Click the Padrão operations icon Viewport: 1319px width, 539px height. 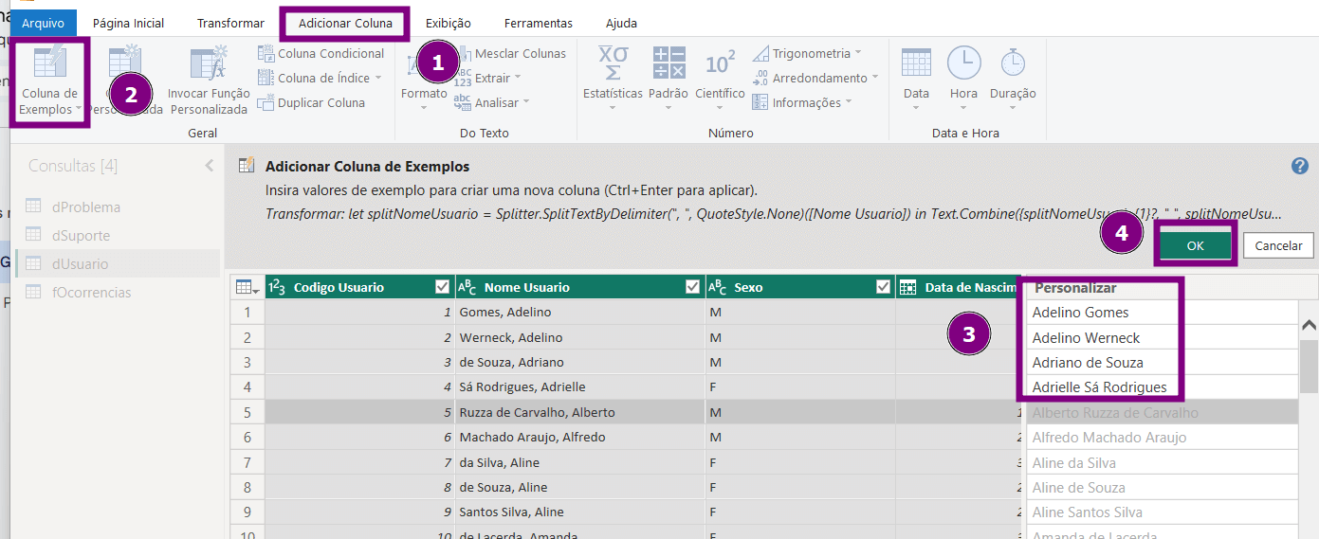669,63
